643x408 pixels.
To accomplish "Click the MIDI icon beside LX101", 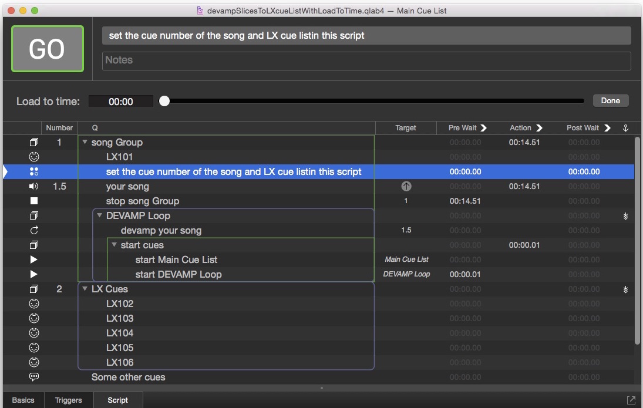I will coord(33,157).
